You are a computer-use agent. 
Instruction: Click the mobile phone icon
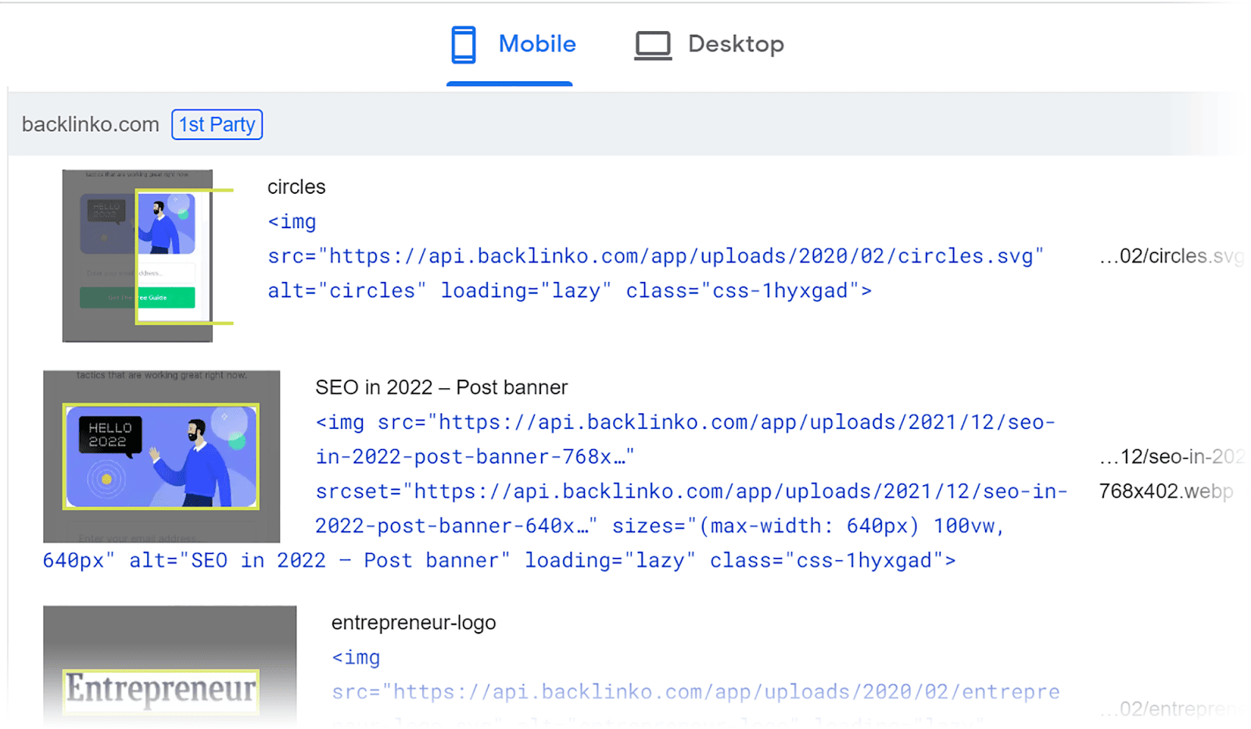pos(463,45)
